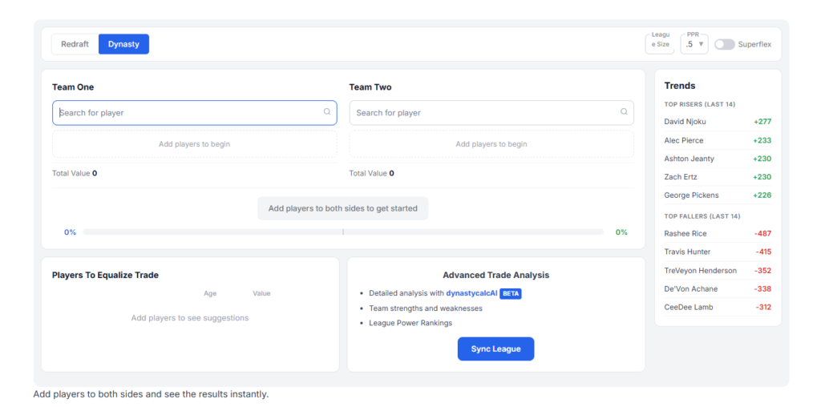Select the Dynasty tab
Screen dimensions: 821x407
coord(123,44)
